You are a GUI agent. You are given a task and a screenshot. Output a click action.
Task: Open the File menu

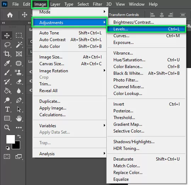(x=16, y=4)
